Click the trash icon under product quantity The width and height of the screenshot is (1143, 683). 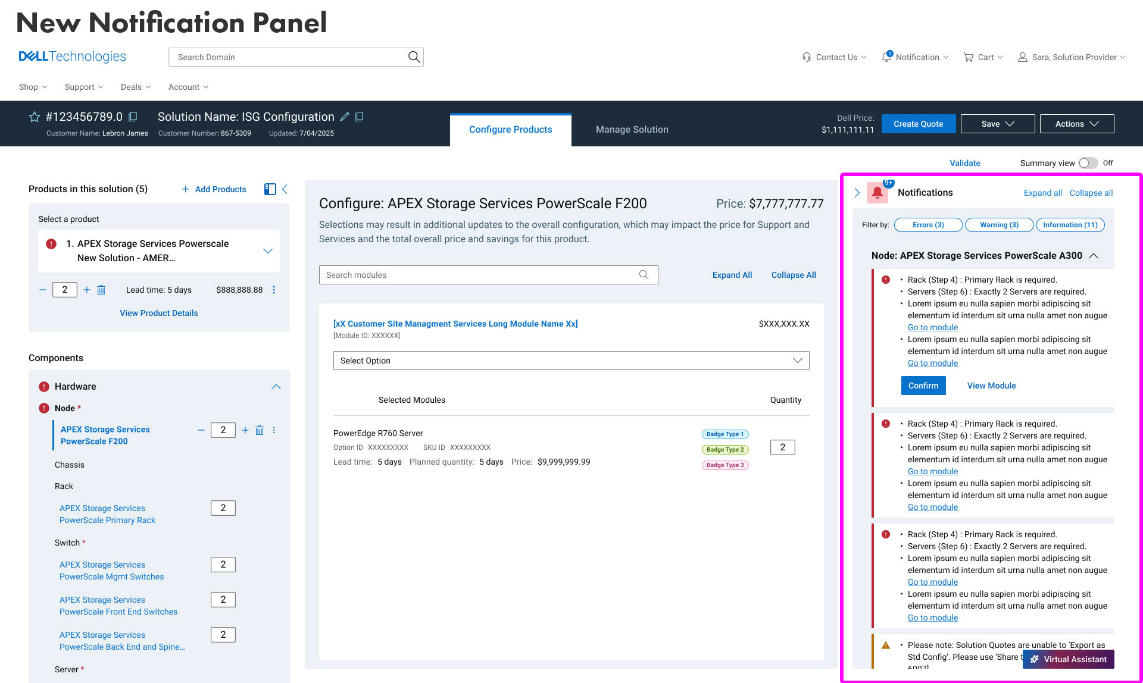click(x=101, y=290)
